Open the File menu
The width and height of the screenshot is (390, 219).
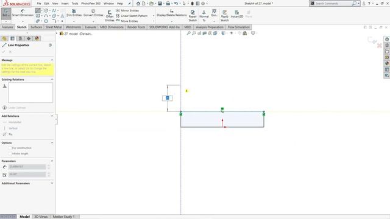coord(39,4)
